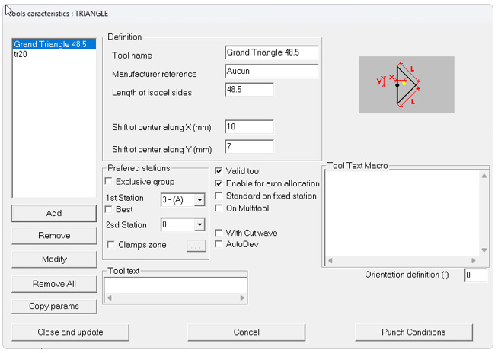Click Tool Text Macro scroll up arrow
The height and width of the screenshot is (353, 498).
pos(484,176)
